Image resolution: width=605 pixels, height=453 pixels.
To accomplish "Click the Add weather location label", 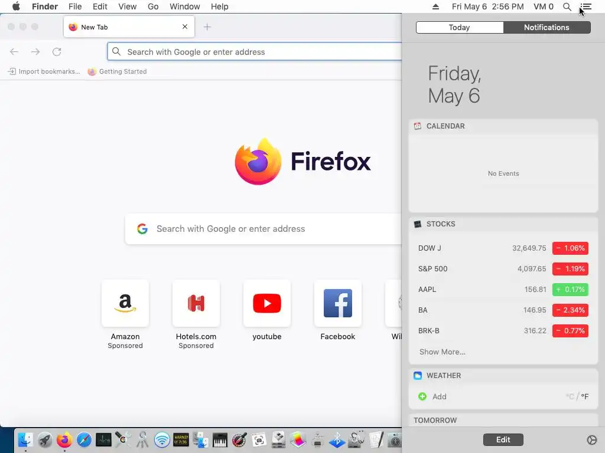I will [x=440, y=396].
